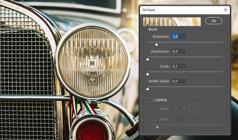The image size is (238, 140).
Task: Click the Cleanliness value field
Action: click(179, 51)
